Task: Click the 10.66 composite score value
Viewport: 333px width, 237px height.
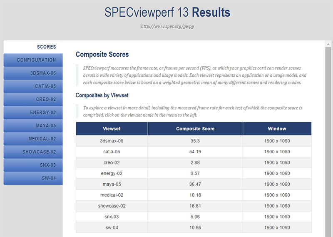Action: click(195, 228)
